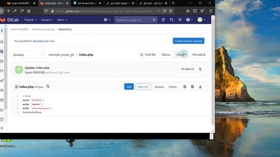Open the Analytics chart sidebar icon

[x=2, y=109]
